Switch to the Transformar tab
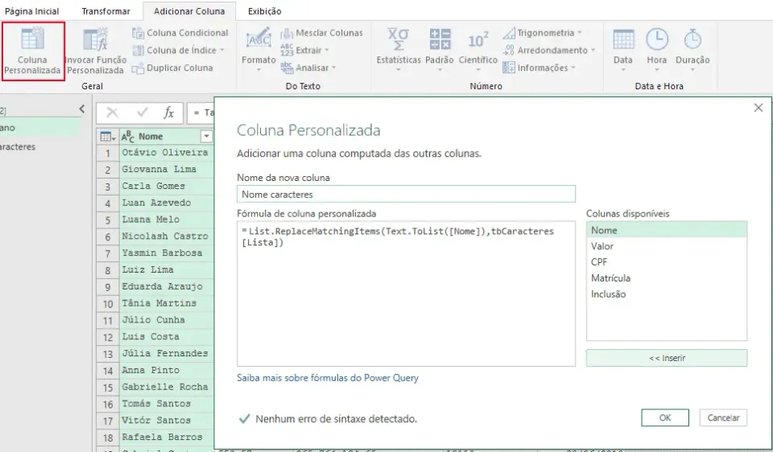 click(106, 10)
